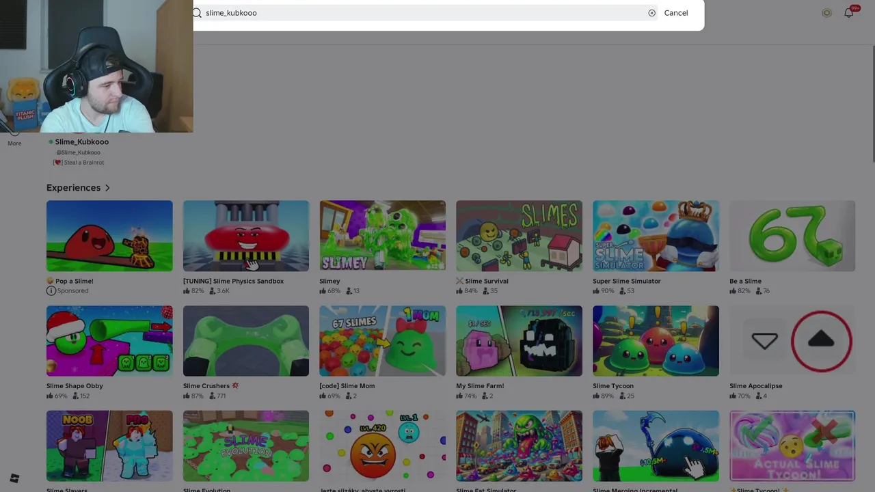
Task: Open Be a Slime thumbnail
Action: [x=792, y=236]
